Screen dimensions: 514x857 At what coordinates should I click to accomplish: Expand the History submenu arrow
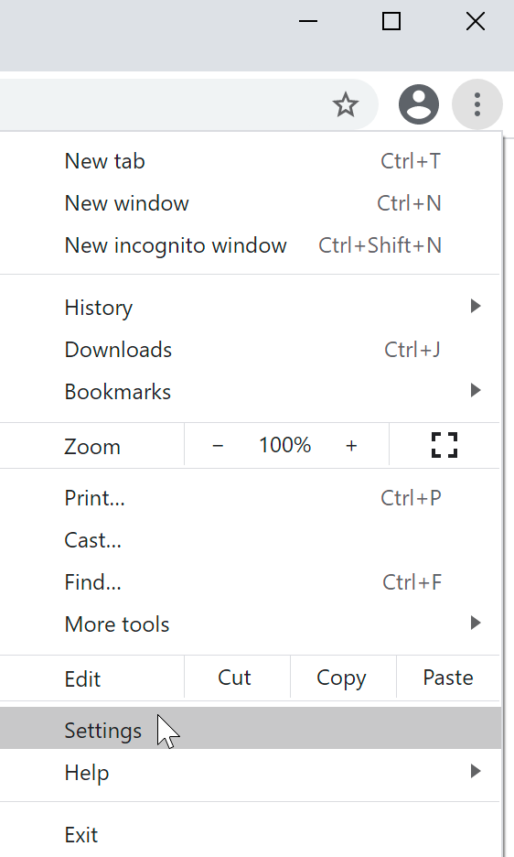pos(476,306)
